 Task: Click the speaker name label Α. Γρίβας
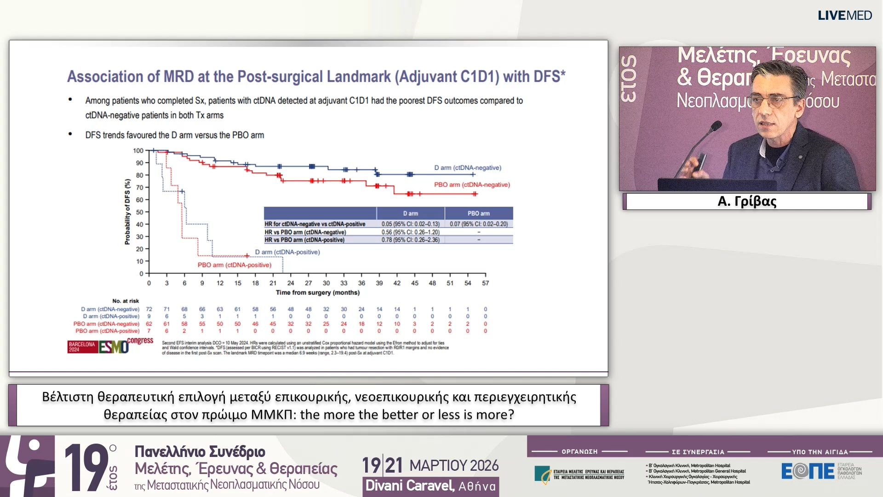pyautogui.click(x=747, y=202)
